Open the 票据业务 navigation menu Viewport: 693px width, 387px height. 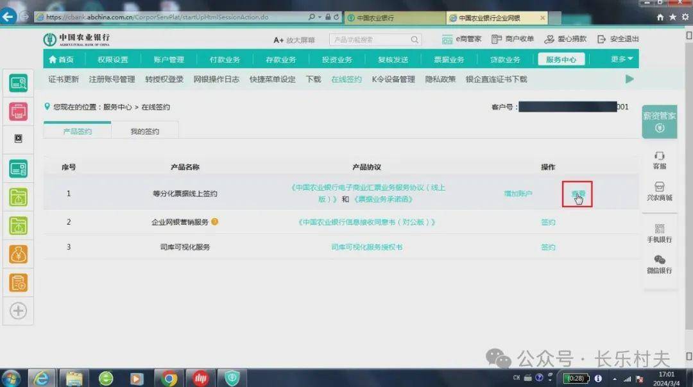(x=449, y=59)
